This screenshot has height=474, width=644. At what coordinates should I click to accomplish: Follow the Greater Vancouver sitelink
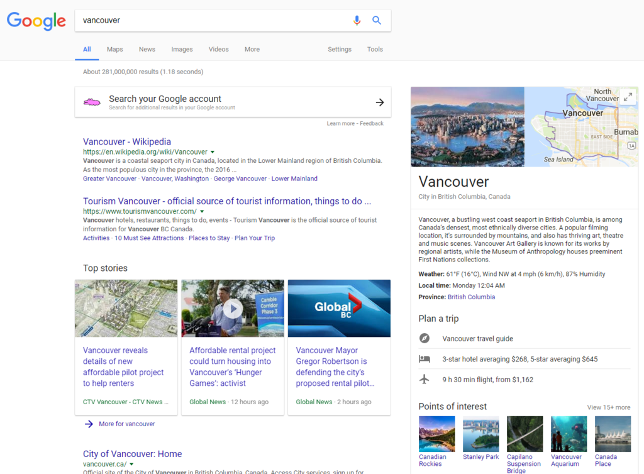click(109, 179)
